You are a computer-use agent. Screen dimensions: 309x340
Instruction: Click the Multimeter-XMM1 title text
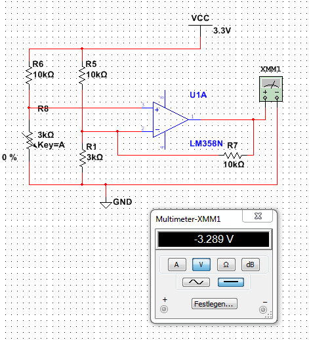188,219
